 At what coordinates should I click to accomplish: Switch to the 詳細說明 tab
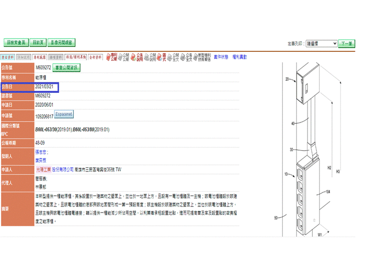23,57
